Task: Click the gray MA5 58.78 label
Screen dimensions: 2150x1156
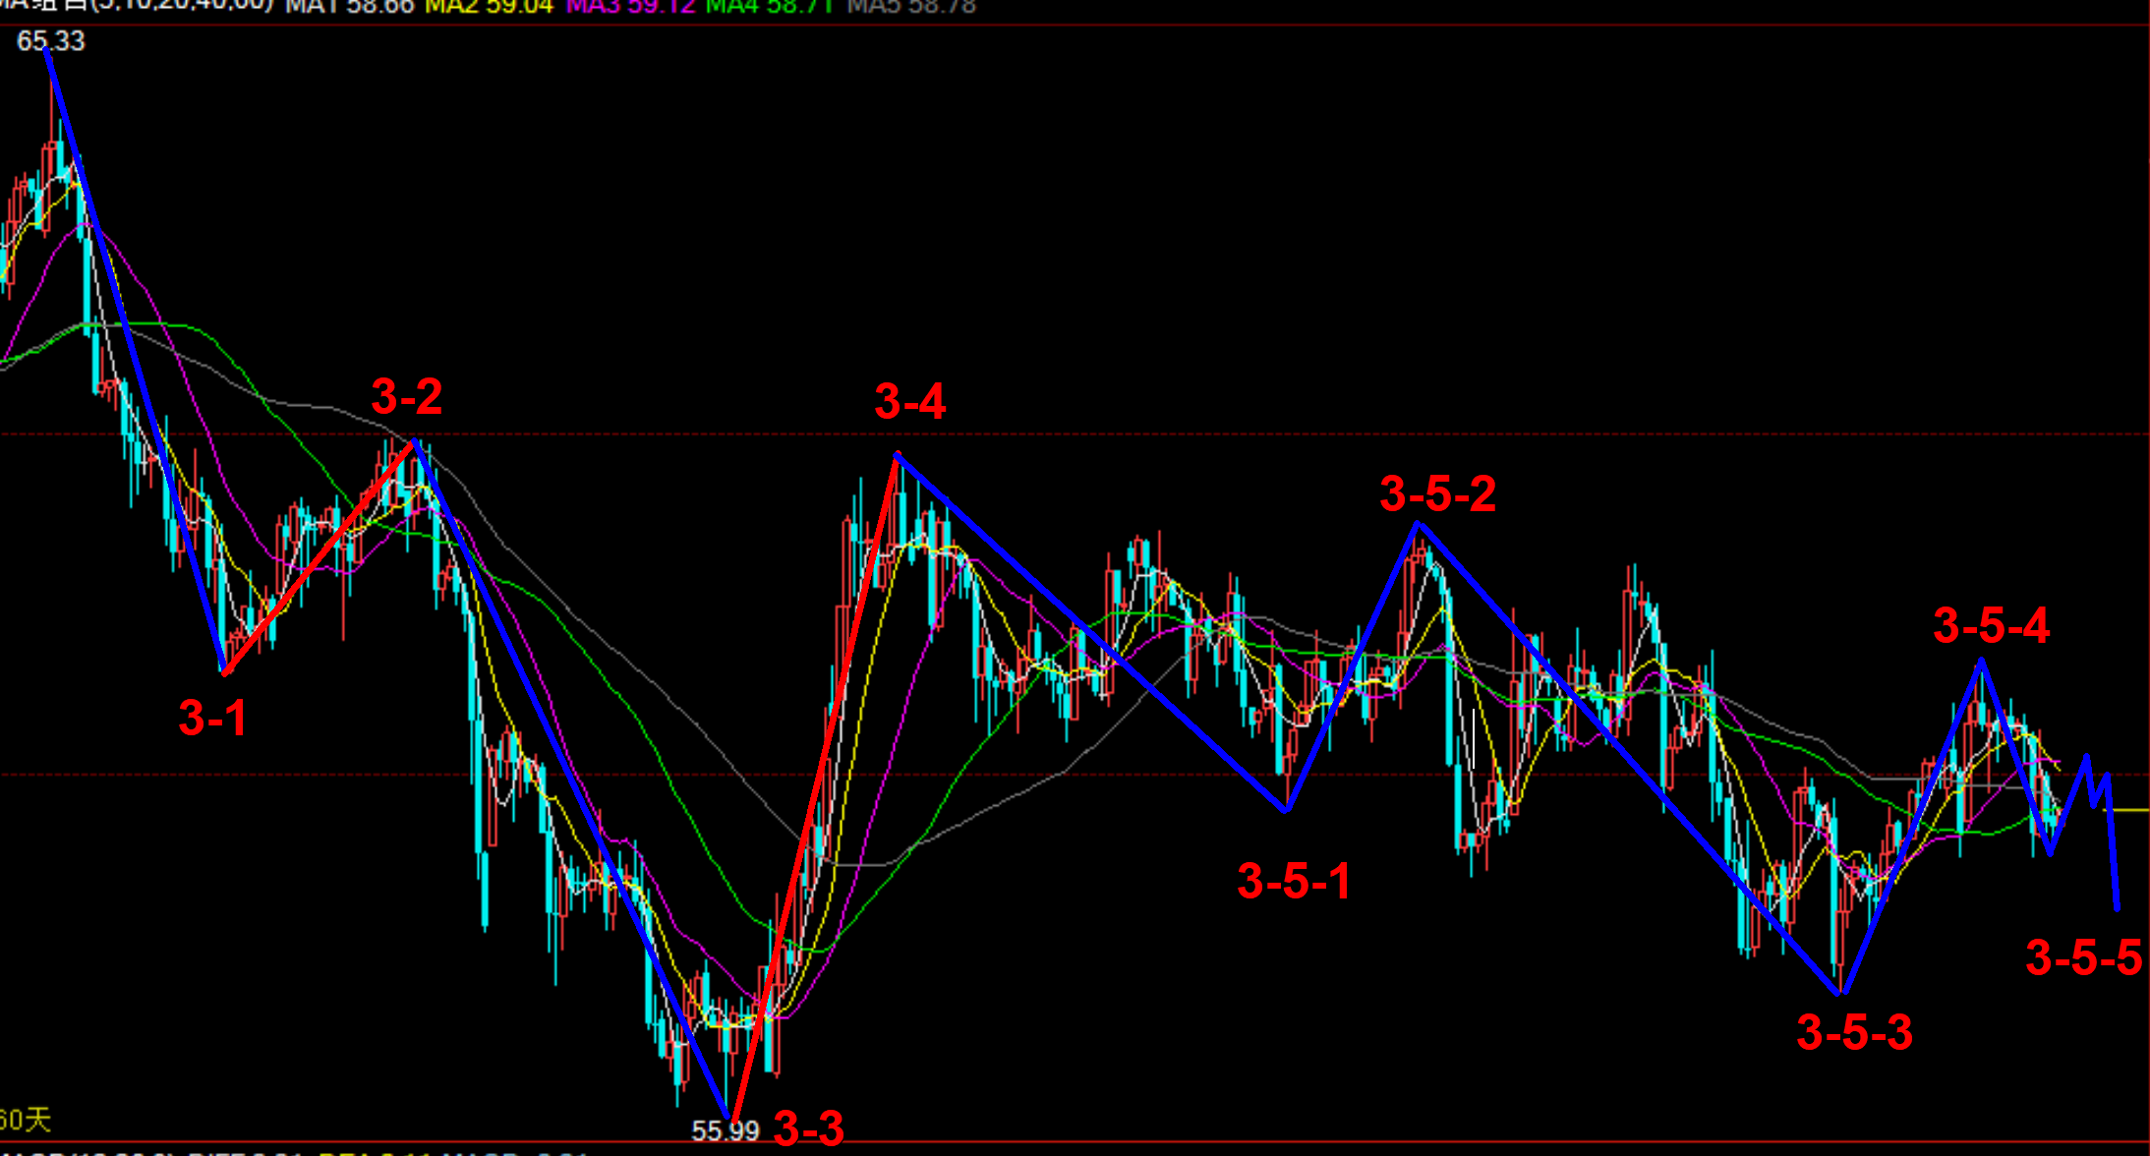Action: coord(911,7)
